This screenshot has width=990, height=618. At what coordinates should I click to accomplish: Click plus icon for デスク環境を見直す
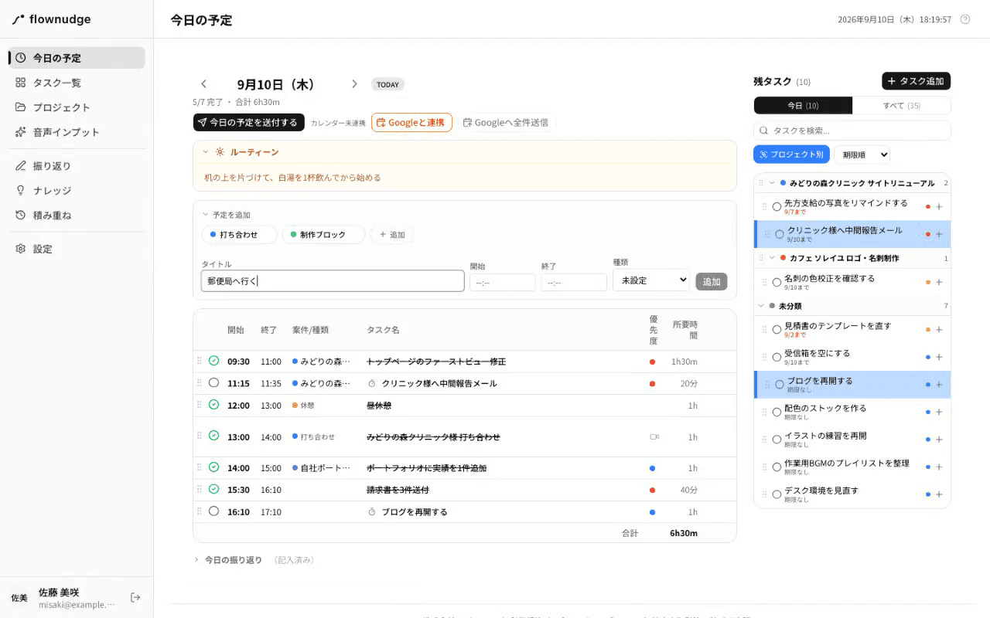click(939, 494)
